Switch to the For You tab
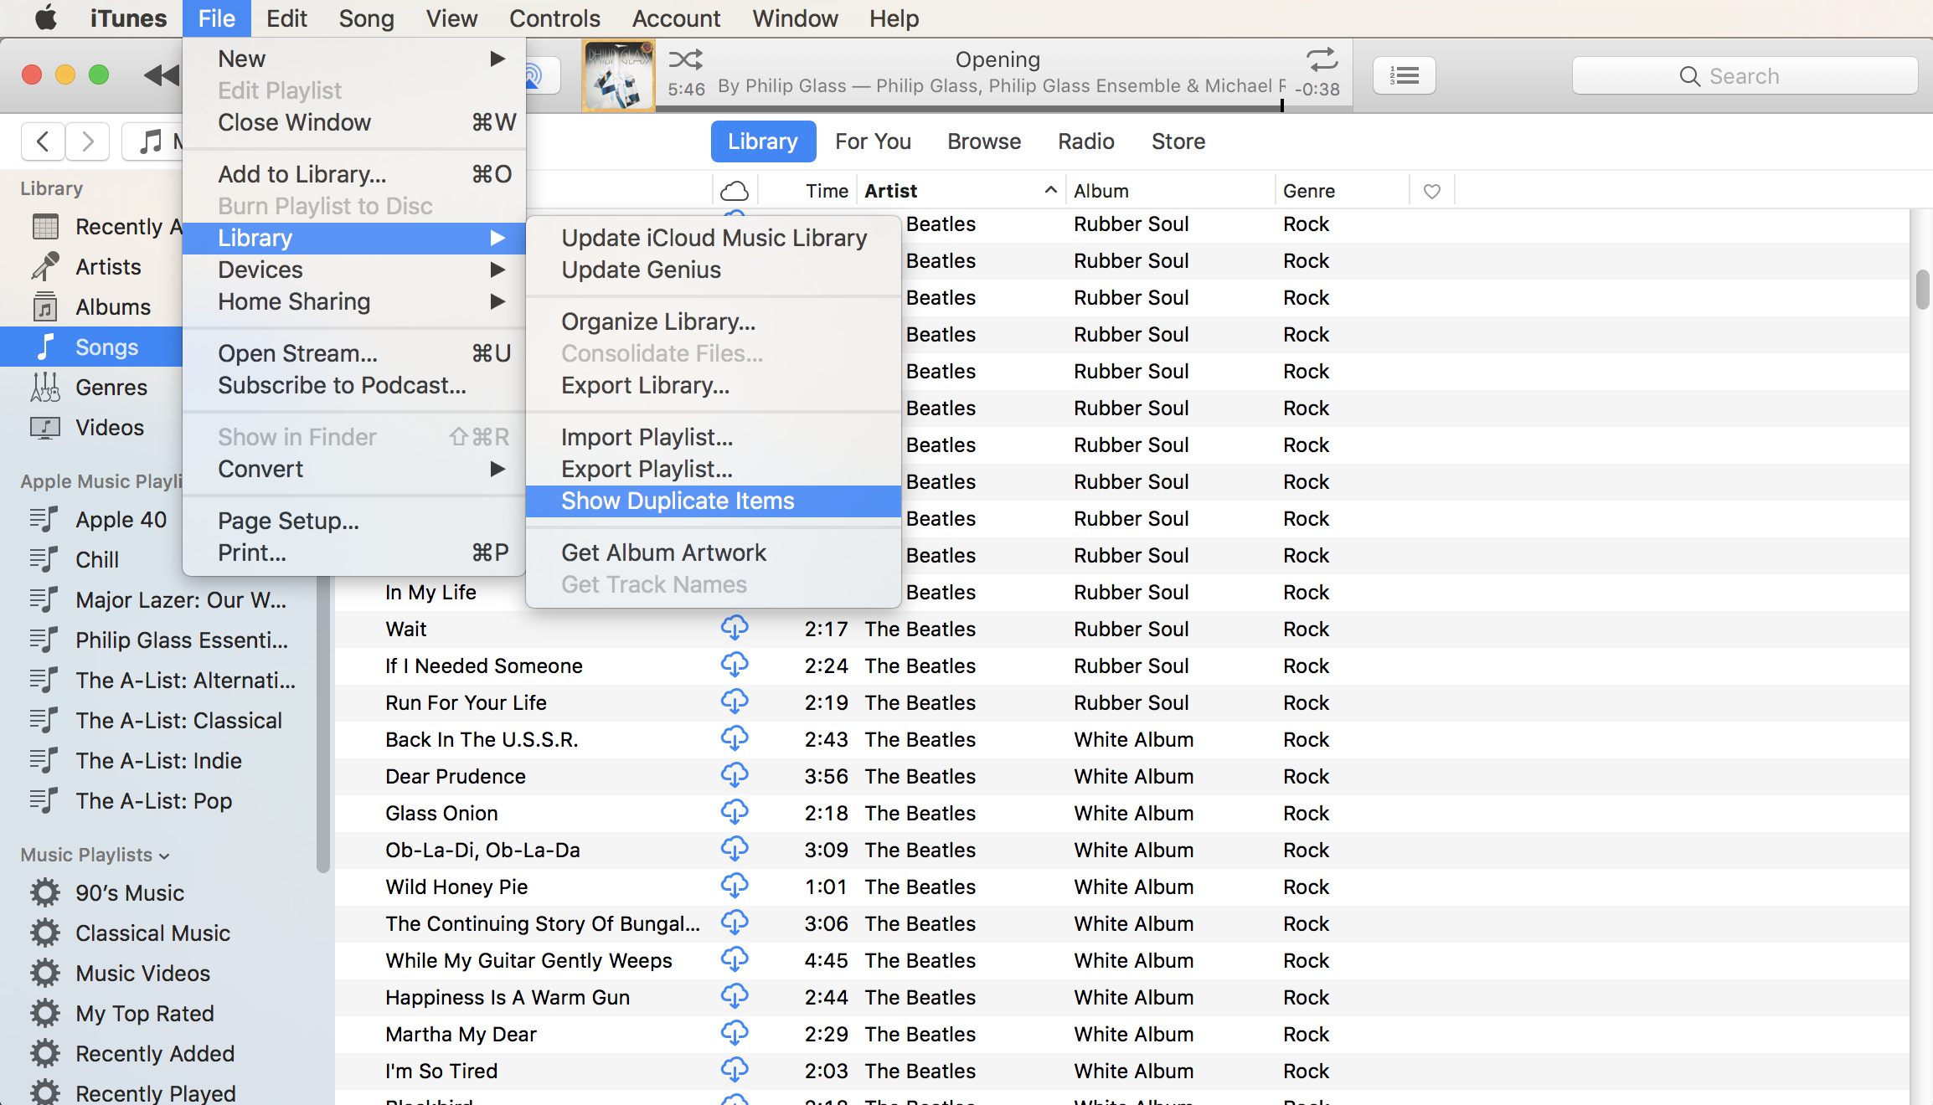This screenshot has height=1105, width=1933. tap(873, 141)
